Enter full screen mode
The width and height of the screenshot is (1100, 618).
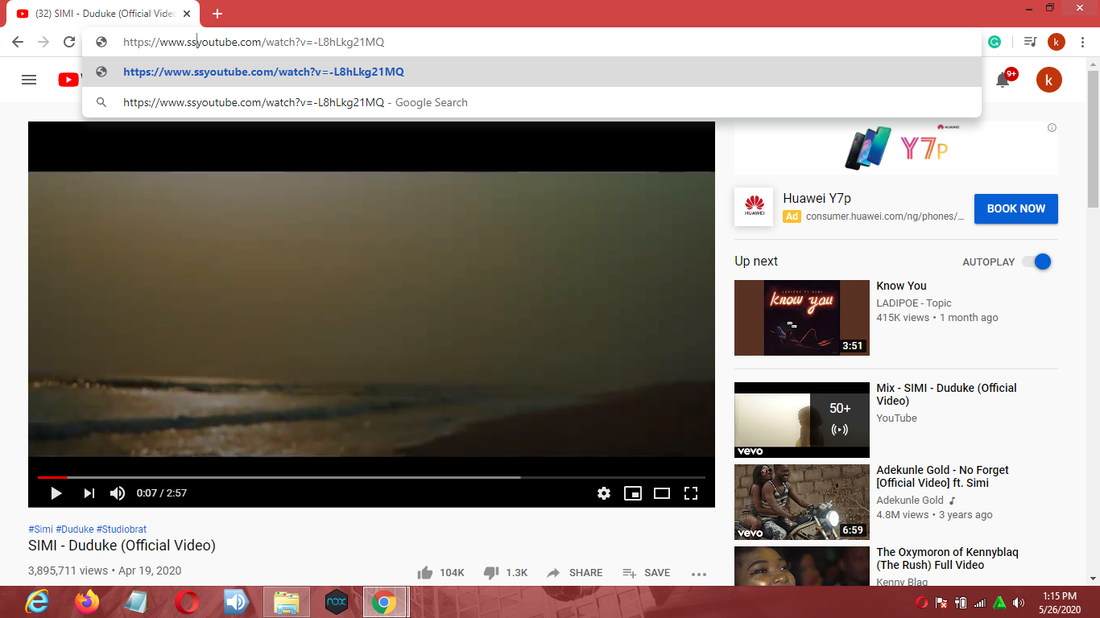[691, 493]
